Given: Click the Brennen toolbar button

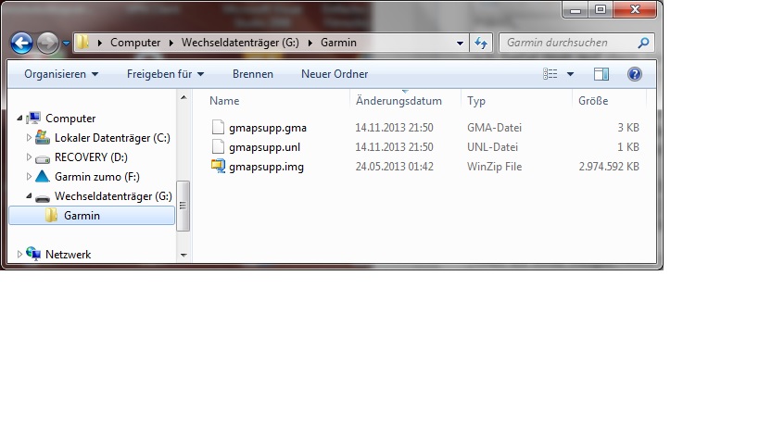Looking at the screenshot, I should pos(252,74).
